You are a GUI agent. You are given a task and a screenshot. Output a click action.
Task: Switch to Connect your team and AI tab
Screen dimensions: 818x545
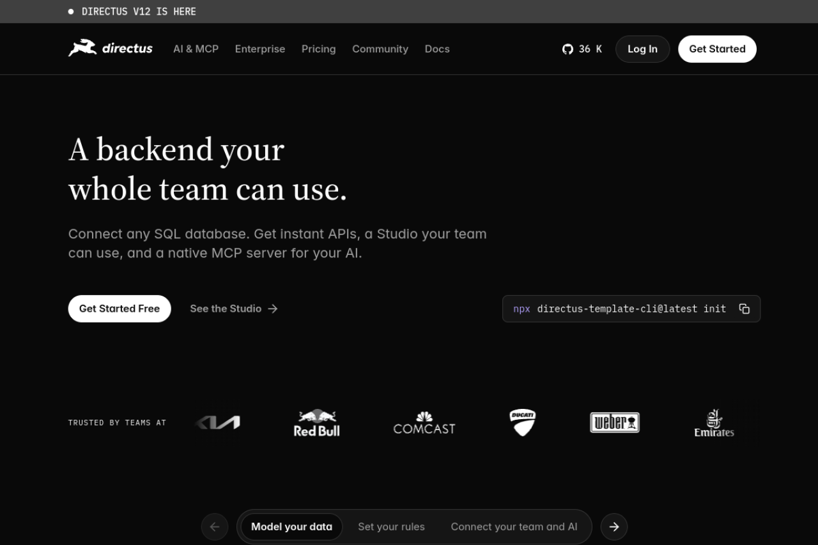pos(514,526)
